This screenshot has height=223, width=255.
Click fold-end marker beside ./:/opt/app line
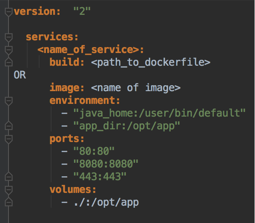pos(9,202)
